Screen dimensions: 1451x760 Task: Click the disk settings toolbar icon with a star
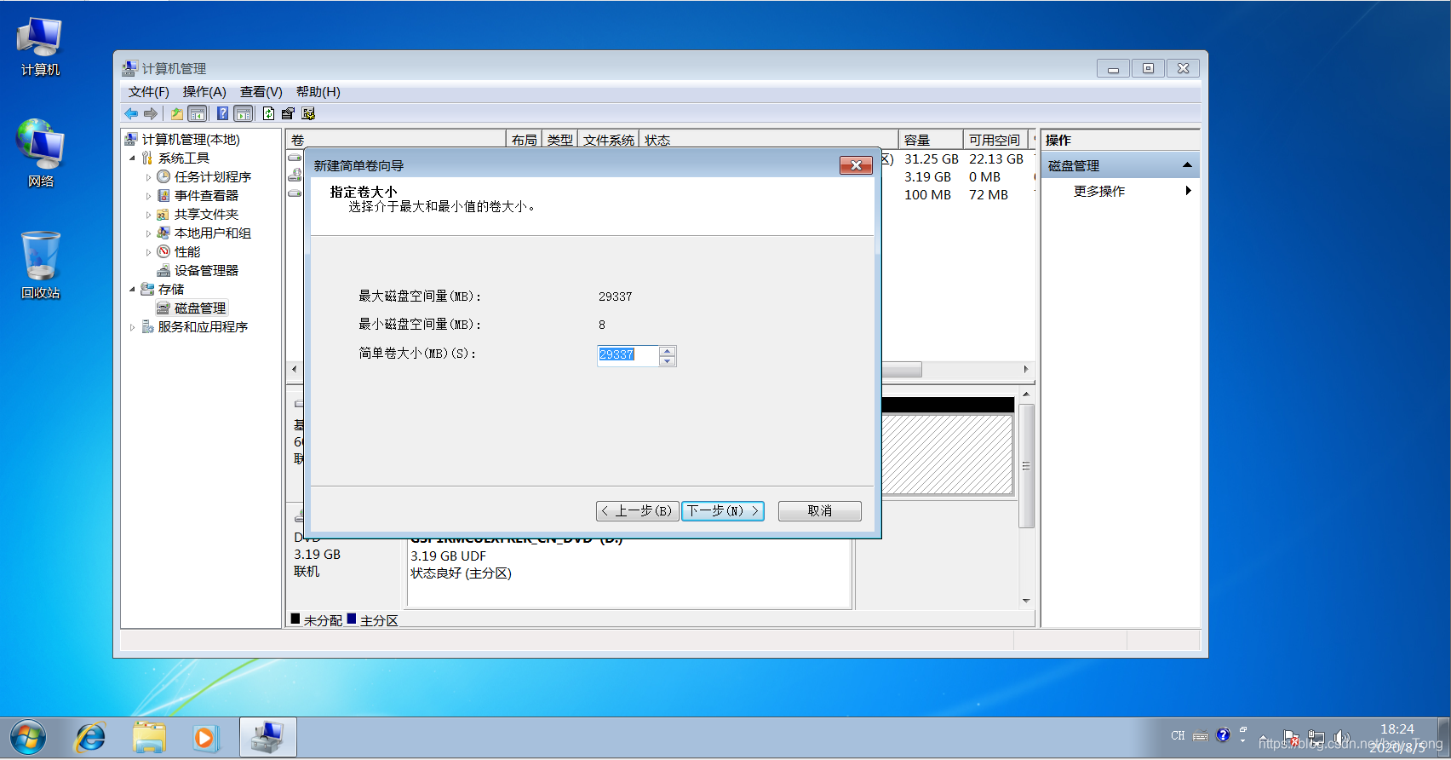[x=308, y=113]
